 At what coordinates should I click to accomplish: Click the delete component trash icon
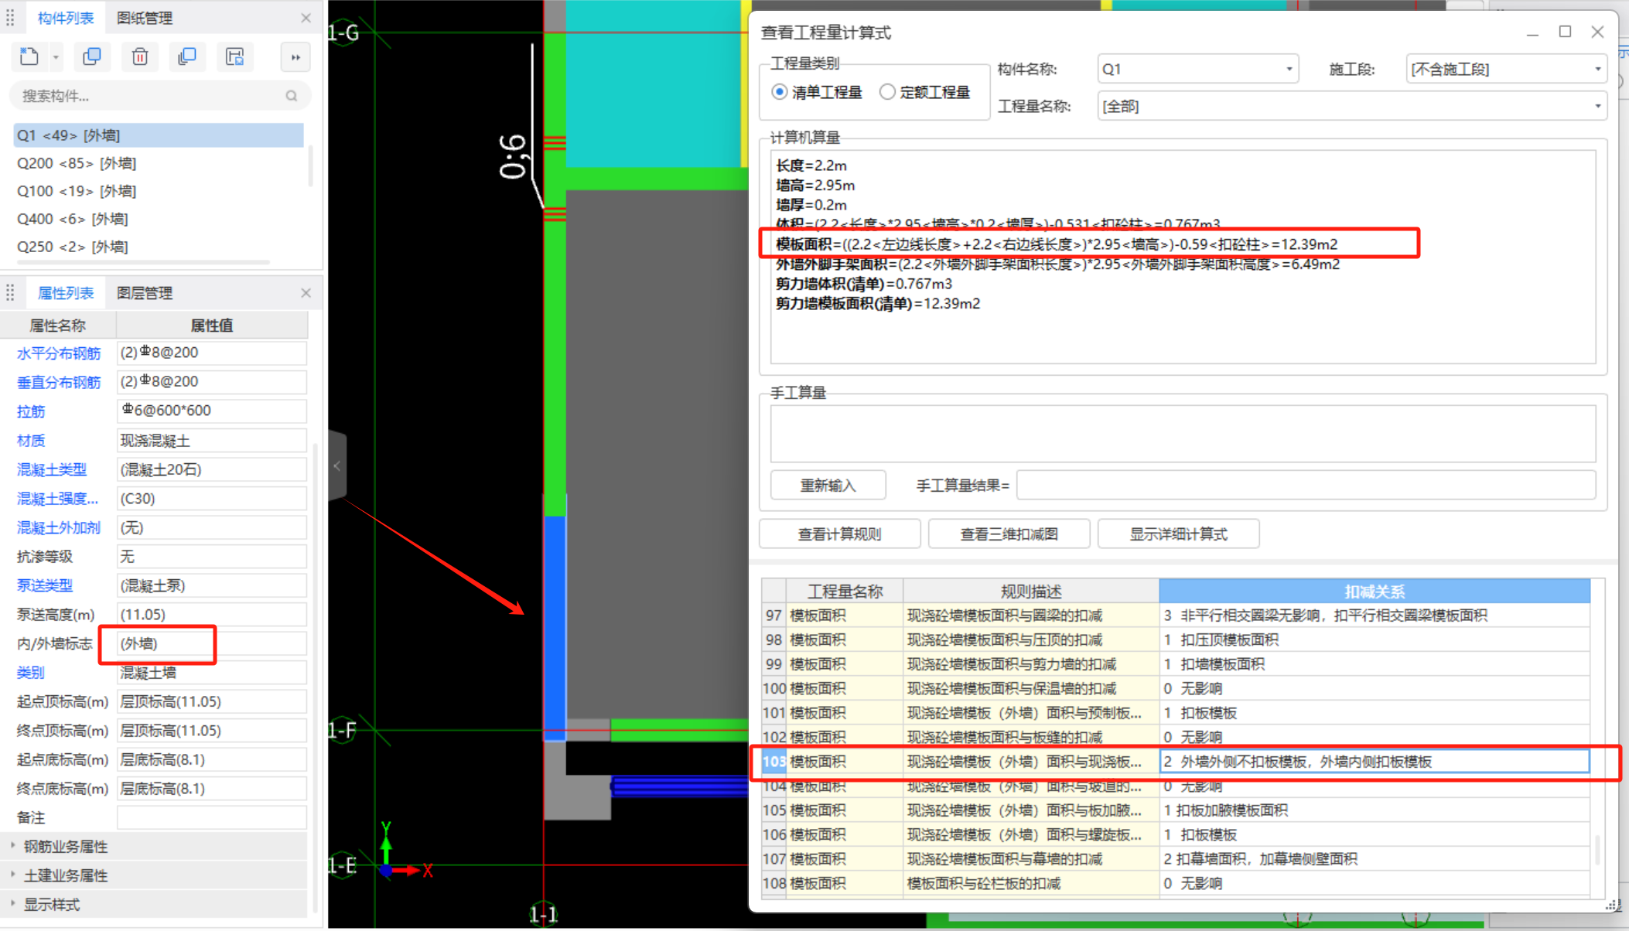(x=139, y=56)
